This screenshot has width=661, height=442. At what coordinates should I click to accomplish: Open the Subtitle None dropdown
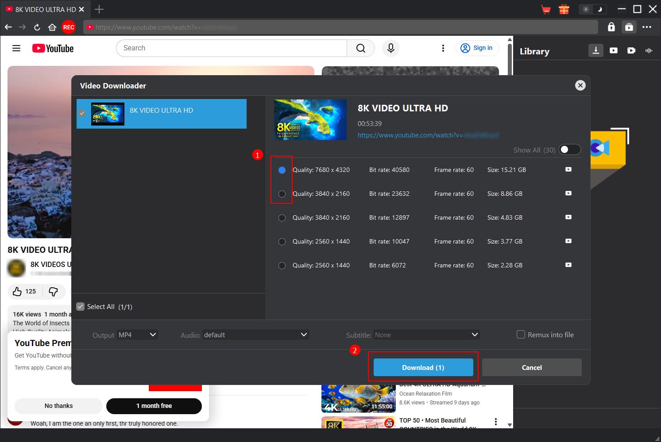426,335
